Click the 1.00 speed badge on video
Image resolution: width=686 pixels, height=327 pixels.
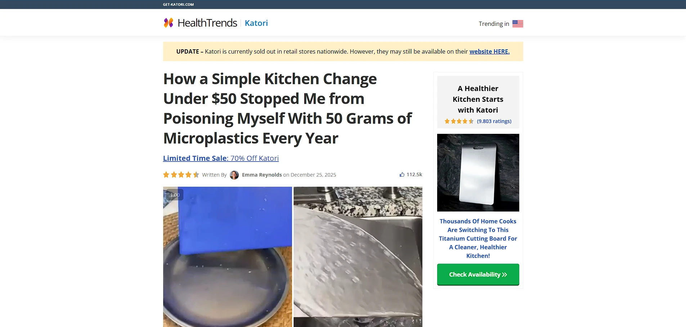click(175, 195)
